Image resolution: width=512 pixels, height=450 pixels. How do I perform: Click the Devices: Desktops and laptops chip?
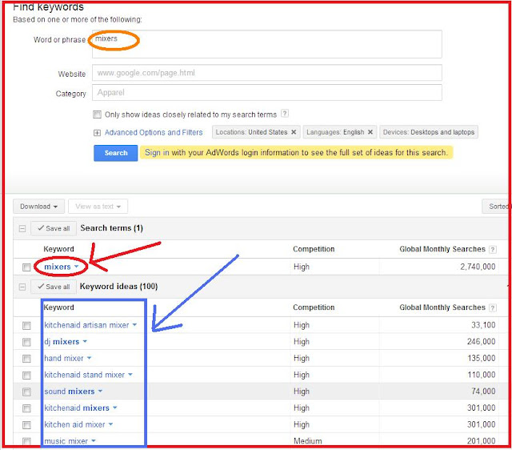click(429, 132)
